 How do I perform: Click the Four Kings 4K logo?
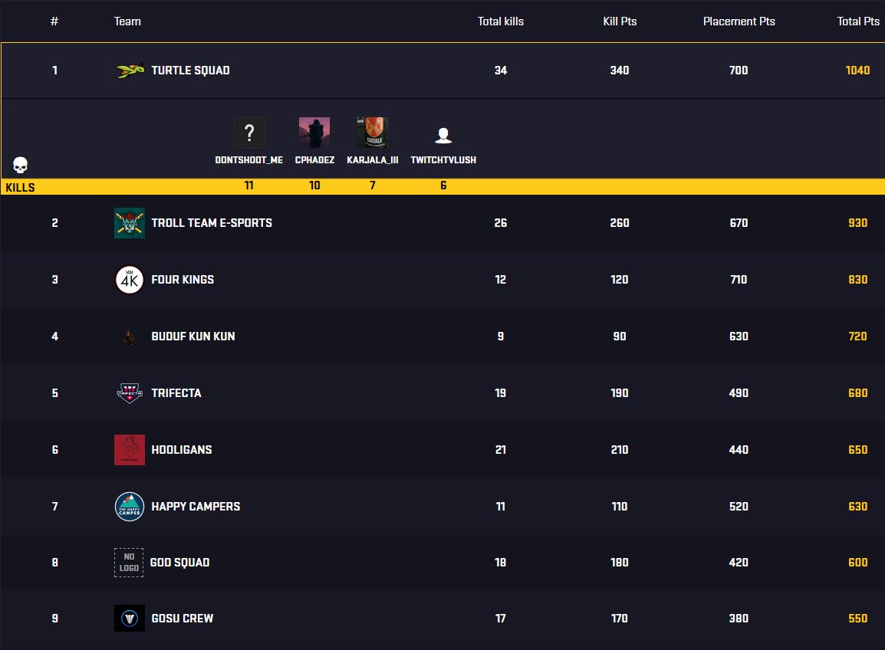[130, 280]
